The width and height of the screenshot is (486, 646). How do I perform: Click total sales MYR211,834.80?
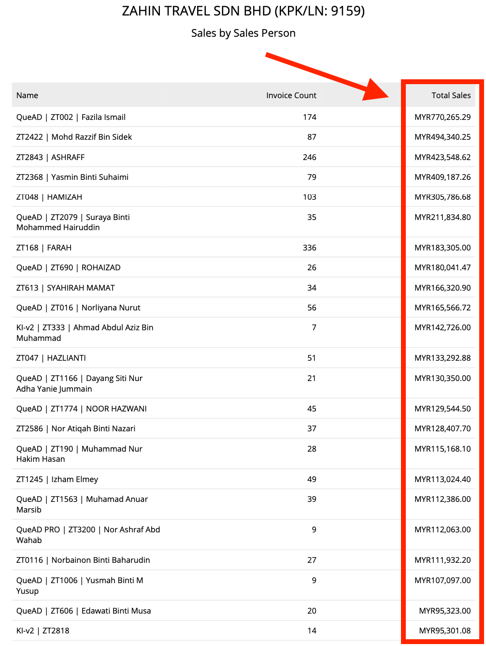443,217
